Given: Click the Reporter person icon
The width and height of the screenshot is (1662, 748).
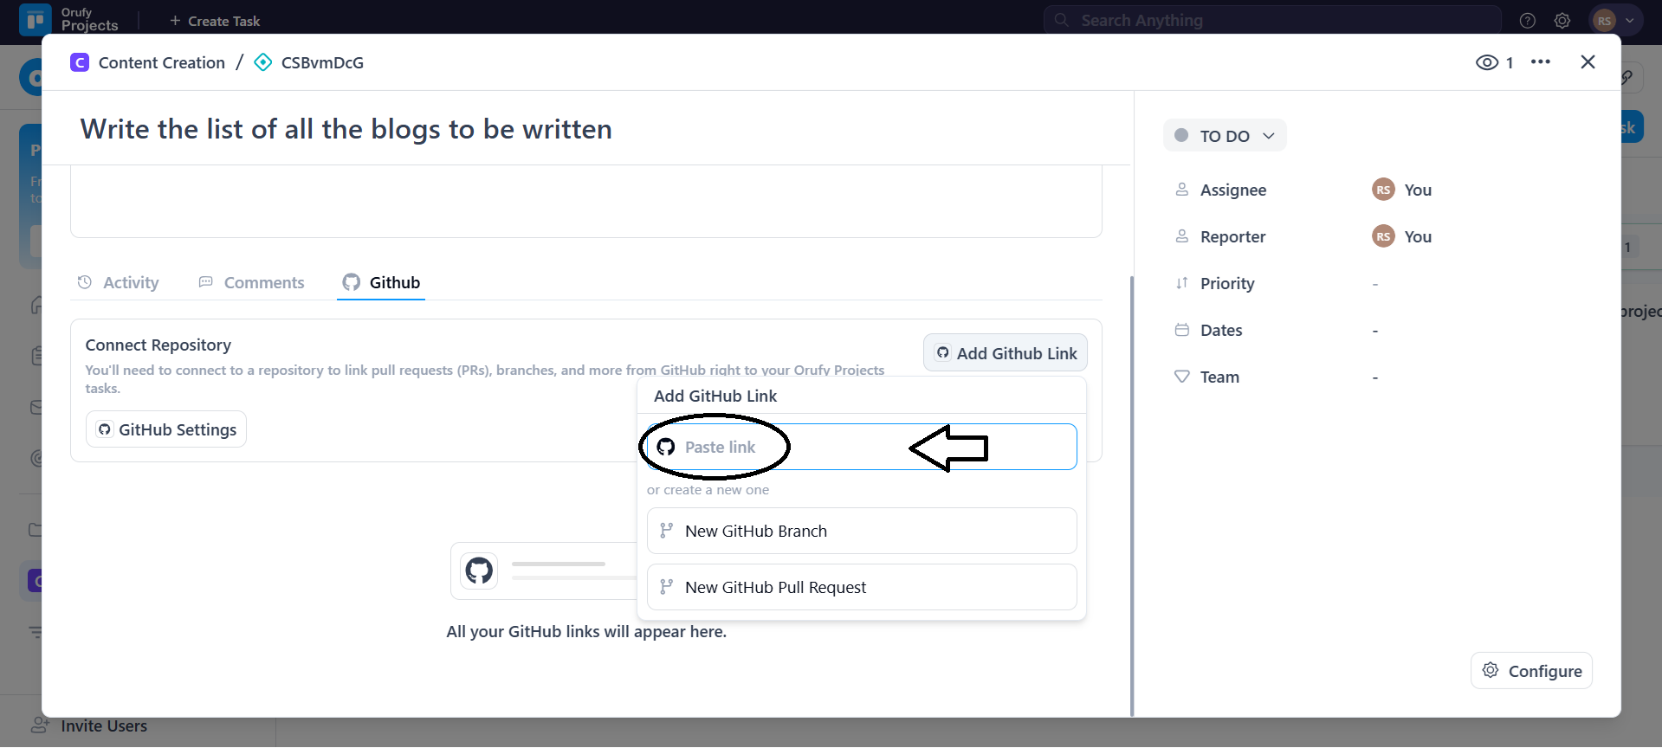Looking at the screenshot, I should (1181, 236).
